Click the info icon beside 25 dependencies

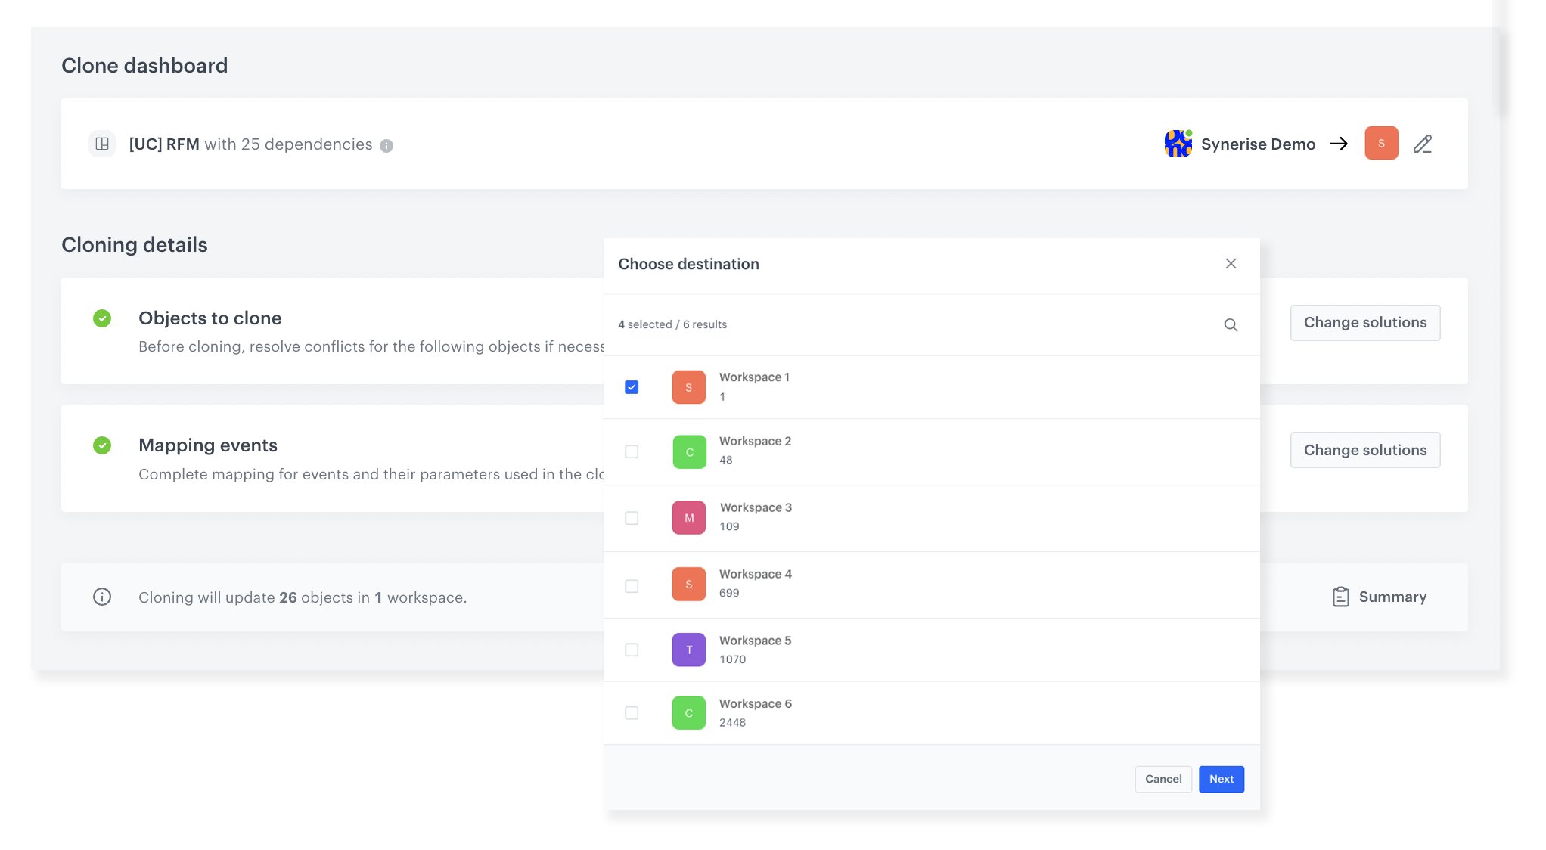[386, 144]
